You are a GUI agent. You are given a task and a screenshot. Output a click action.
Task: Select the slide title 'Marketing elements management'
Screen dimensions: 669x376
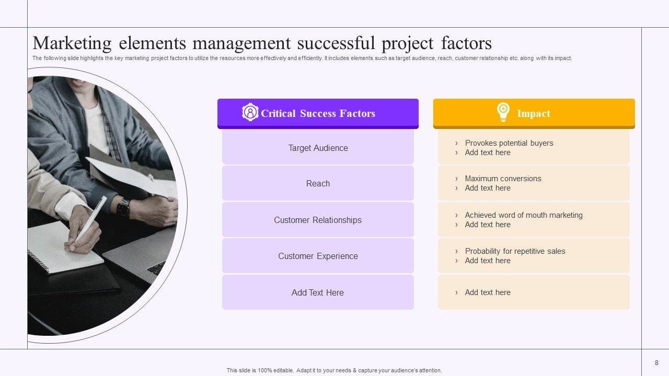click(262, 42)
